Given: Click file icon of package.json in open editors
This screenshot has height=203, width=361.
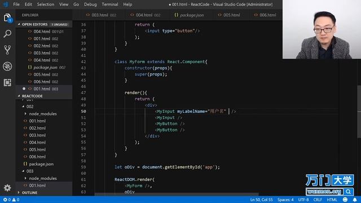Looking at the screenshot, I should coord(30,67).
